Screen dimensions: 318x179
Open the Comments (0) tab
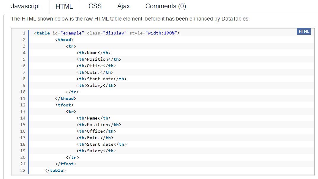click(x=166, y=6)
